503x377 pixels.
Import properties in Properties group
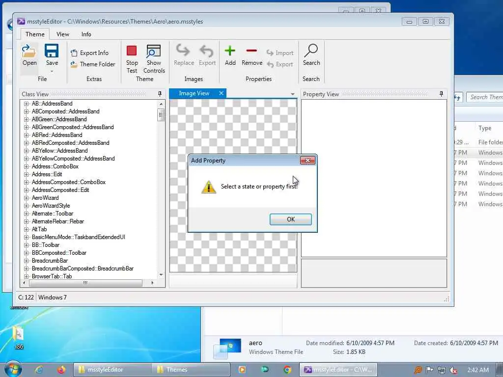coord(280,53)
